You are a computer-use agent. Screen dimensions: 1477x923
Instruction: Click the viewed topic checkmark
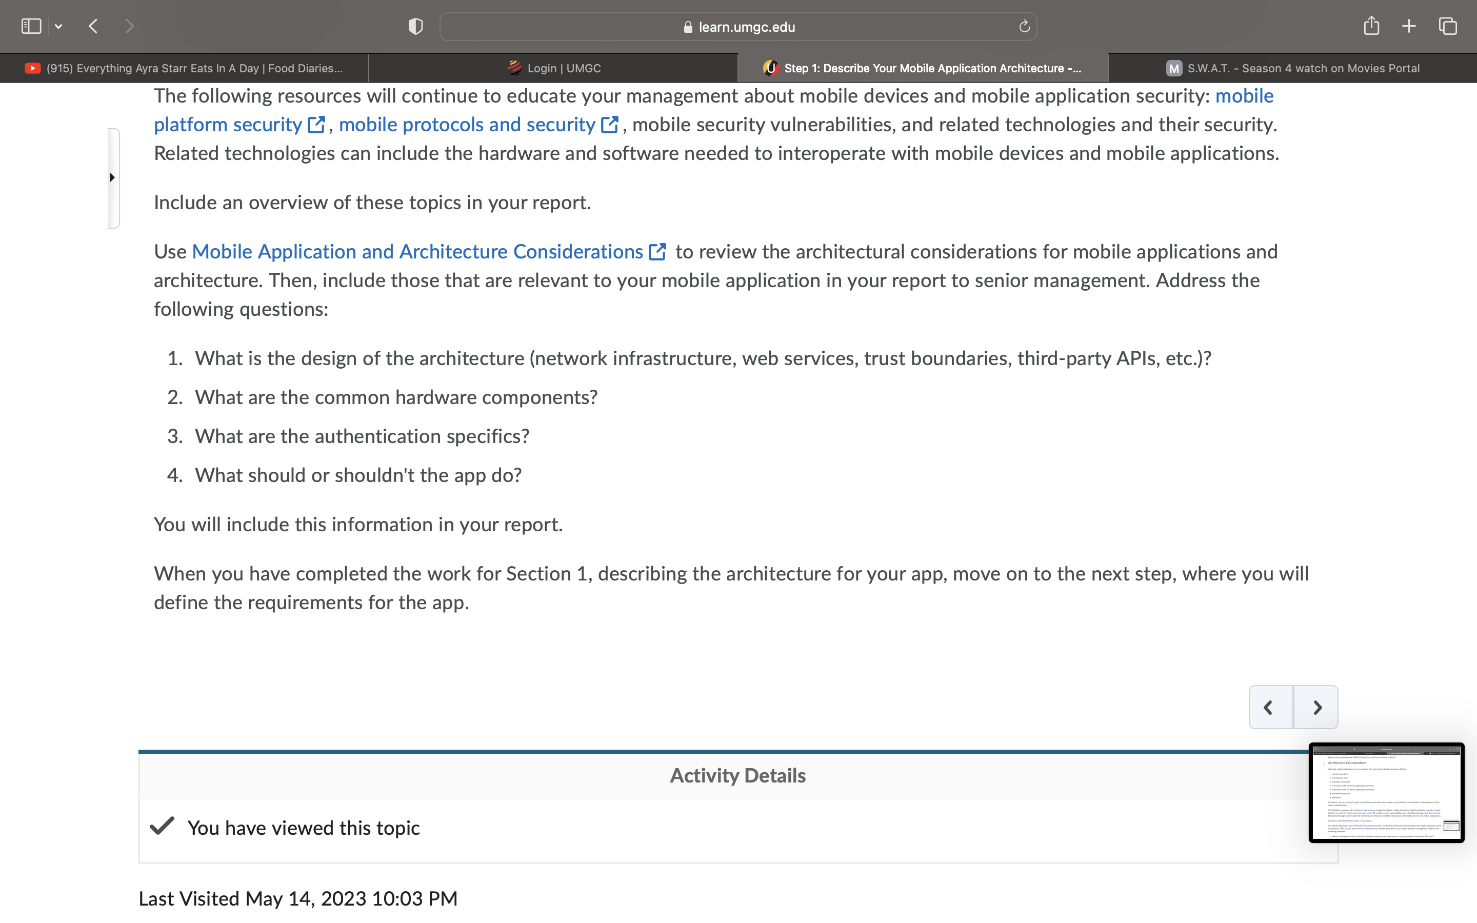click(163, 827)
